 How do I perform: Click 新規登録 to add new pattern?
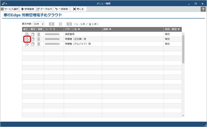(28, 9)
